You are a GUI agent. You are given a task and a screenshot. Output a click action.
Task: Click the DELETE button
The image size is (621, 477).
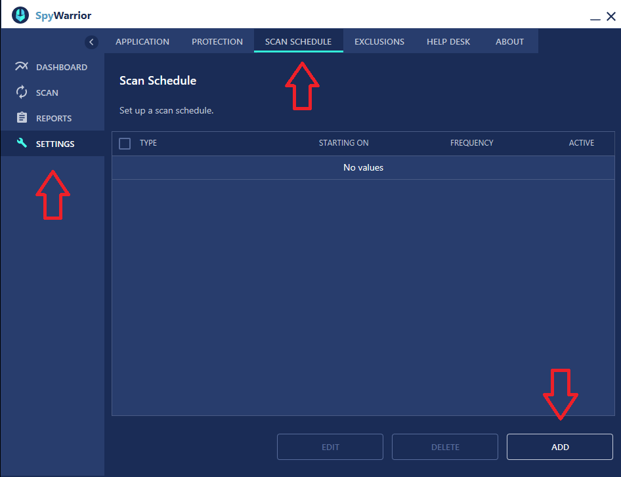pyautogui.click(x=445, y=447)
